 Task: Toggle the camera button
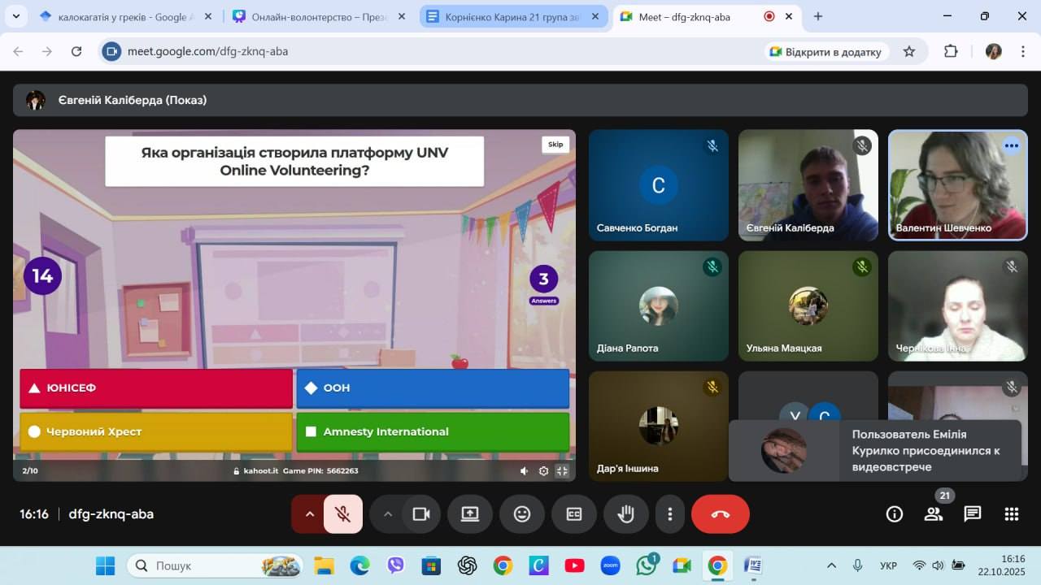pyautogui.click(x=421, y=514)
